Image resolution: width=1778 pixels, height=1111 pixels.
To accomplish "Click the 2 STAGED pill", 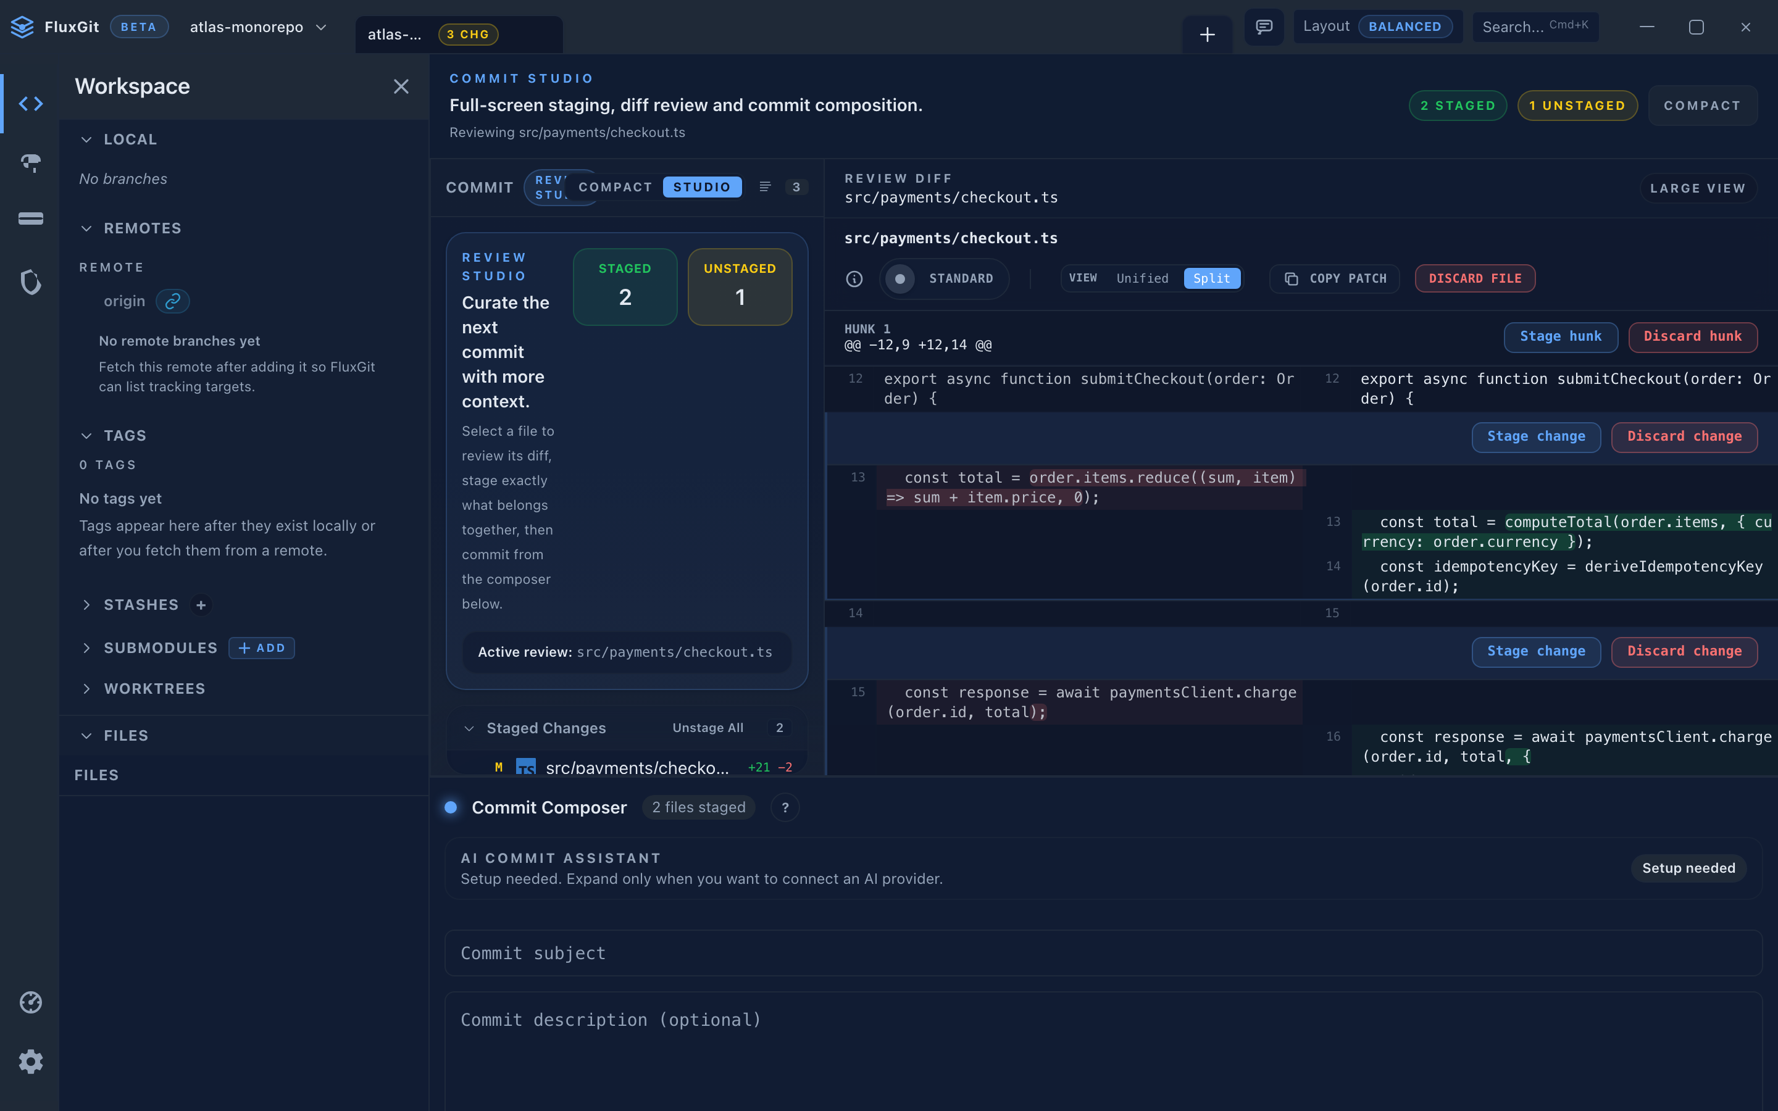I will (x=1458, y=106).
